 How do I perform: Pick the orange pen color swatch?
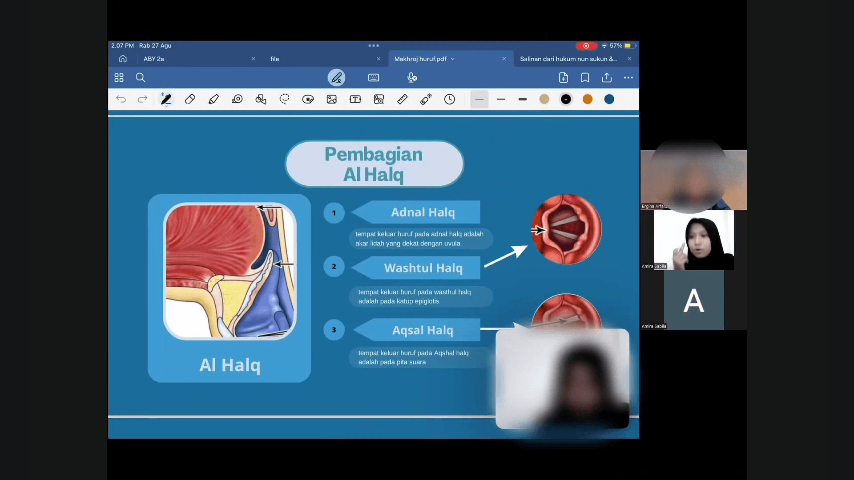588,99
